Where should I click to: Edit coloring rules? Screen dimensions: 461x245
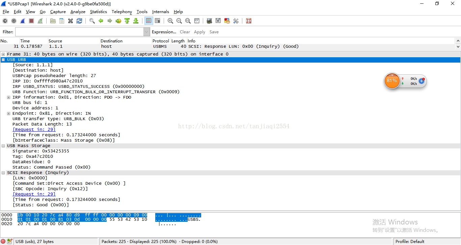point(227,21)
